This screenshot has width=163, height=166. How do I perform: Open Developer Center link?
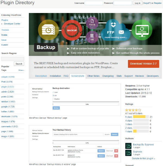pos(12,24)
